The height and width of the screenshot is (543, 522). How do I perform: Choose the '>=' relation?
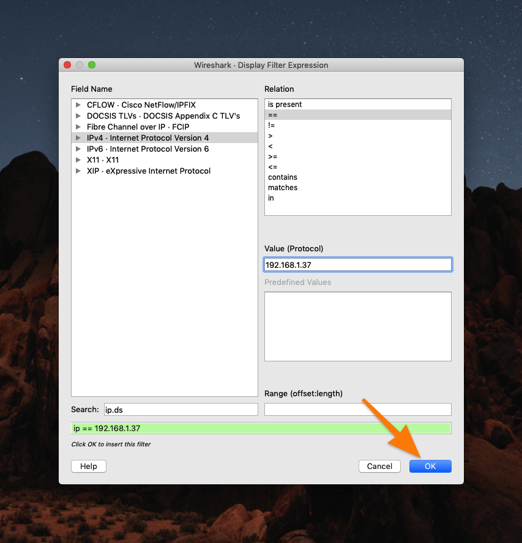pyautogui.click(x=358, y=156)
